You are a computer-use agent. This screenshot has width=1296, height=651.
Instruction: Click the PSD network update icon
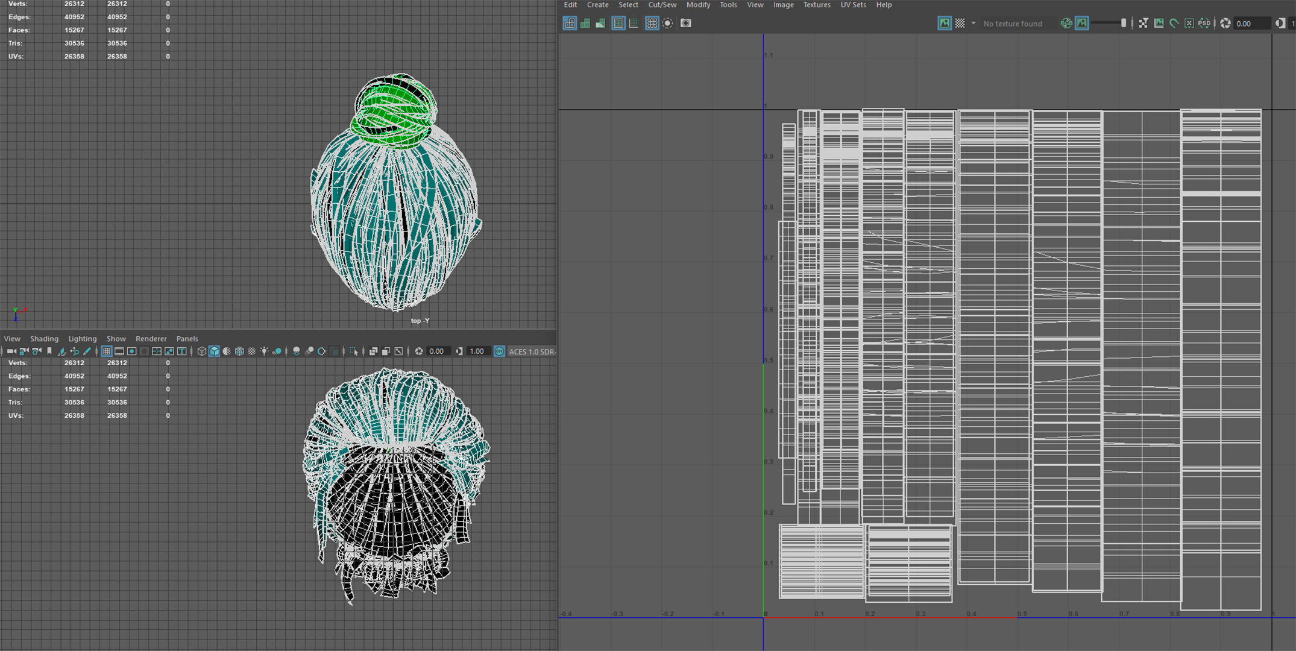(1204, 23)
